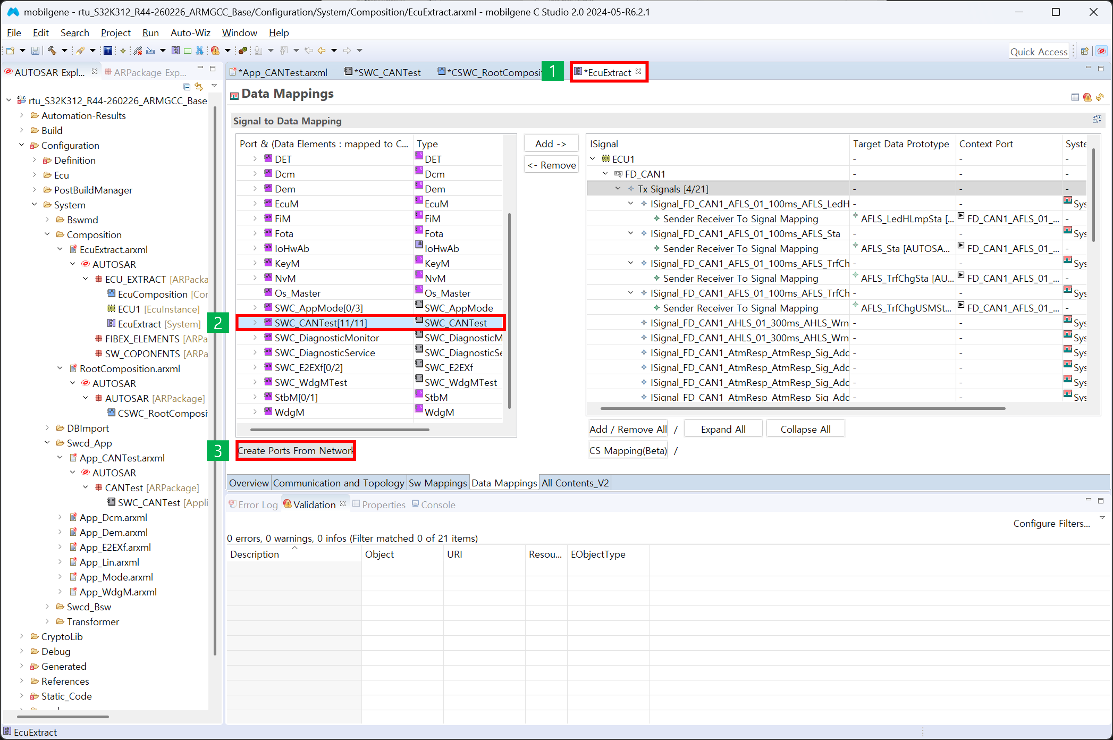This screenshot has width=1113, height=740.
Task: Select SWC_DiagnosticMonitor row in port list
Action: coord(370,338)
